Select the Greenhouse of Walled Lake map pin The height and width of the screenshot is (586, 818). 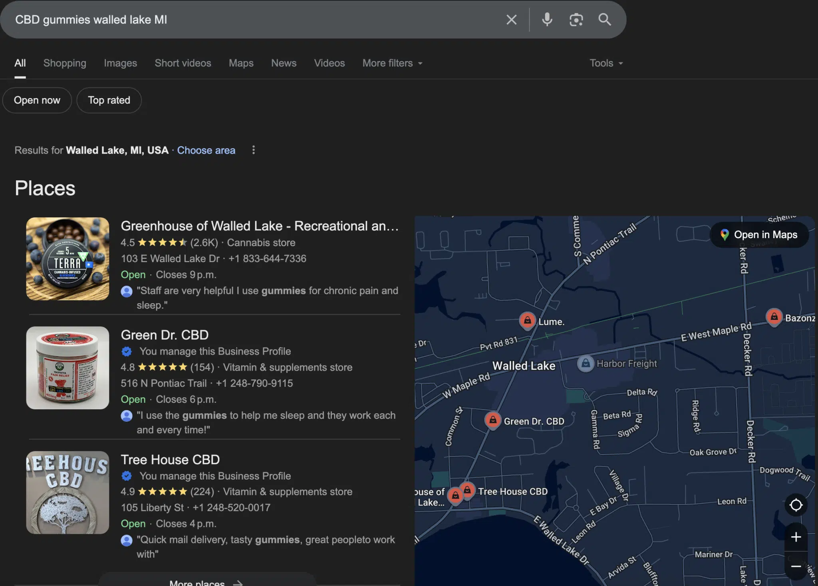(x=455, y=496)
